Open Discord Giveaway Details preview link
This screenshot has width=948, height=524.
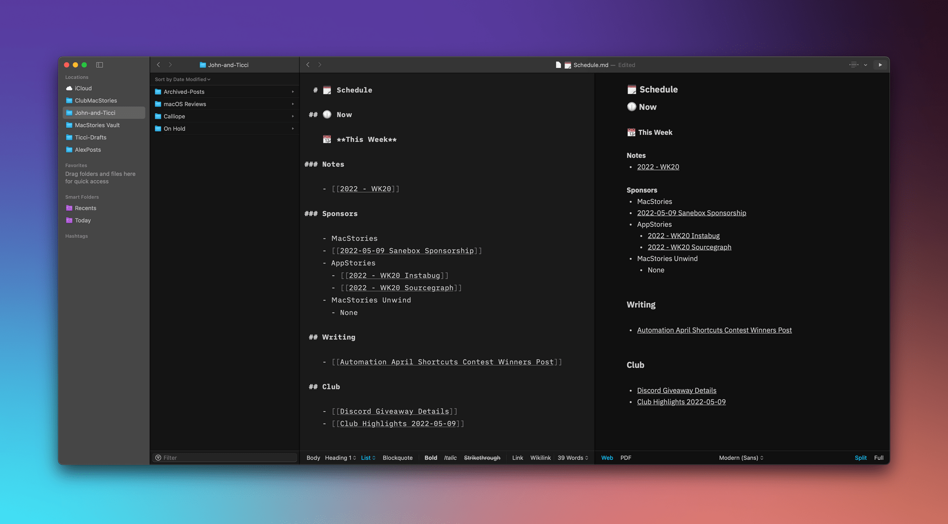click(x=677, y=390)
